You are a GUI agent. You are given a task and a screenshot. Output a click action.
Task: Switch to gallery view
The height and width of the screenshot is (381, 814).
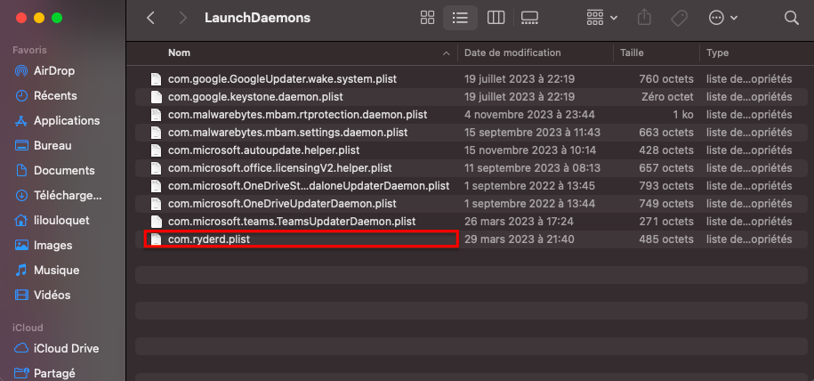point(530,18)
